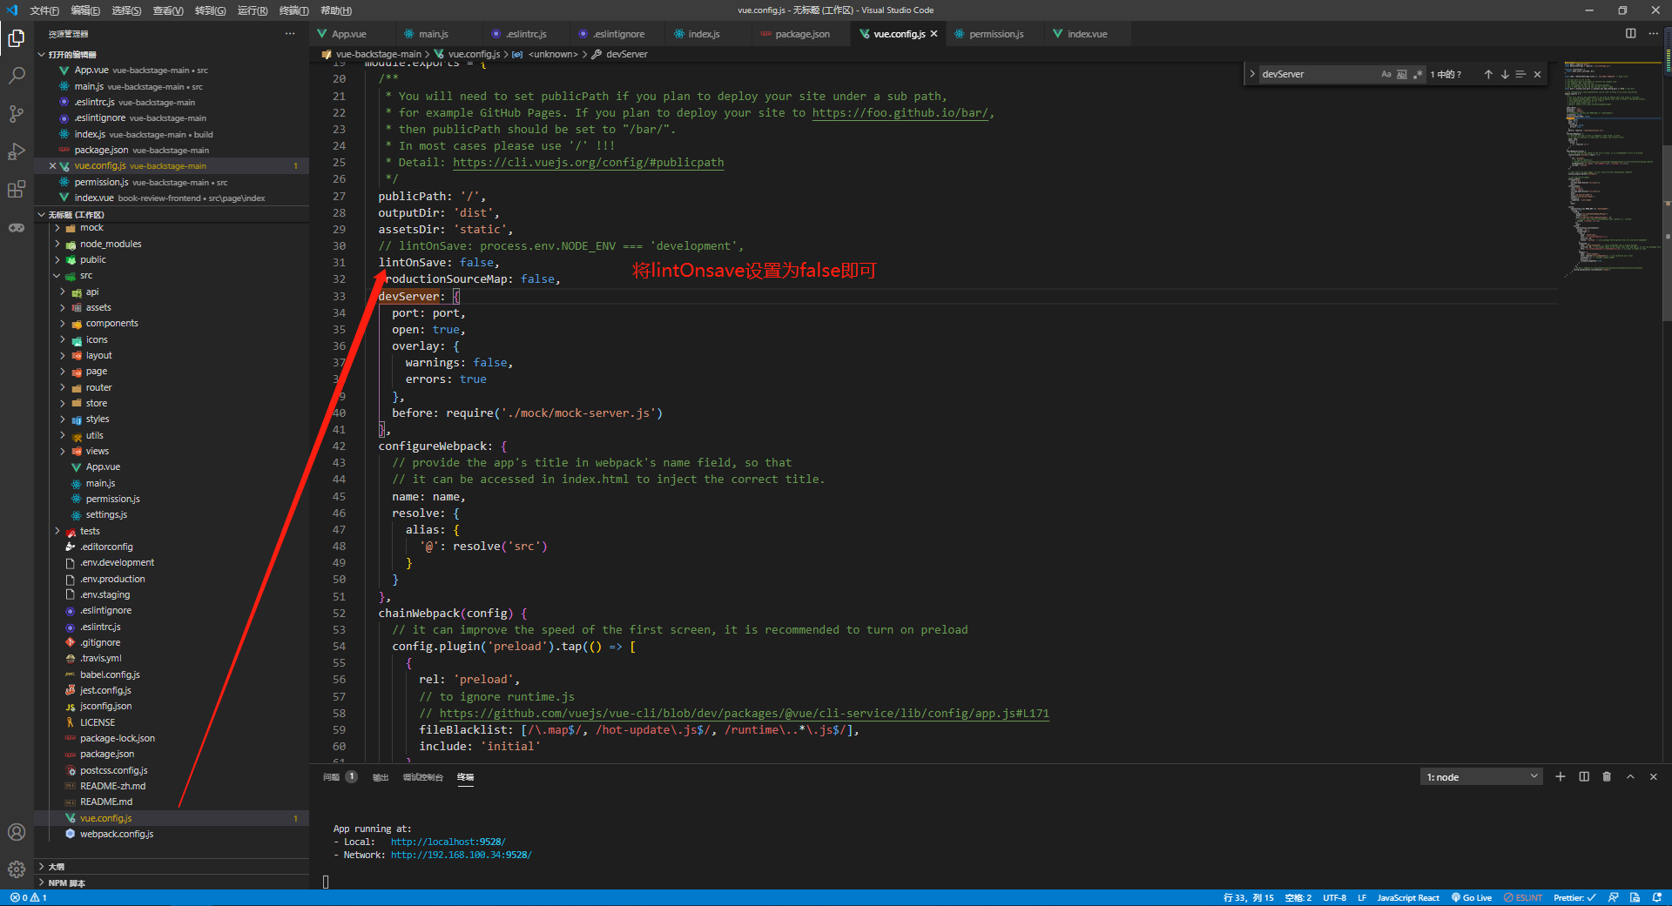Click the Search icon in activity bar
The width and height of the screenshot is (1672, 906).
click(x=17, y=77)
